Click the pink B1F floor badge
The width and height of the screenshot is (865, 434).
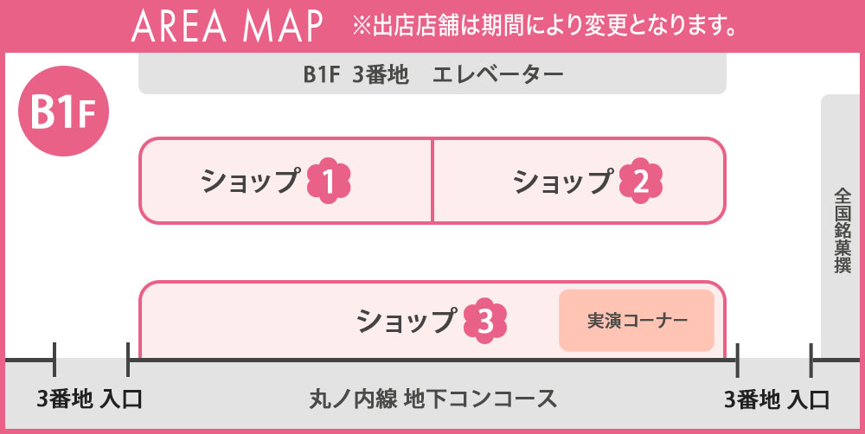[x=64, y=119]
